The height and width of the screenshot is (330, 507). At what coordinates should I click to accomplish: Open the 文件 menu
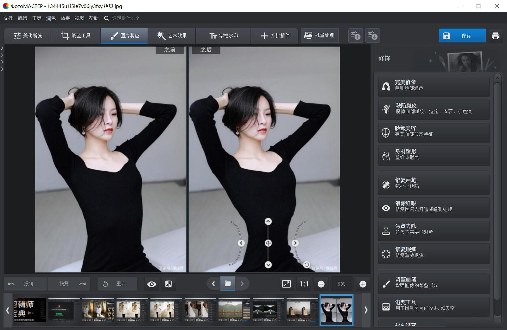(8, 18)
